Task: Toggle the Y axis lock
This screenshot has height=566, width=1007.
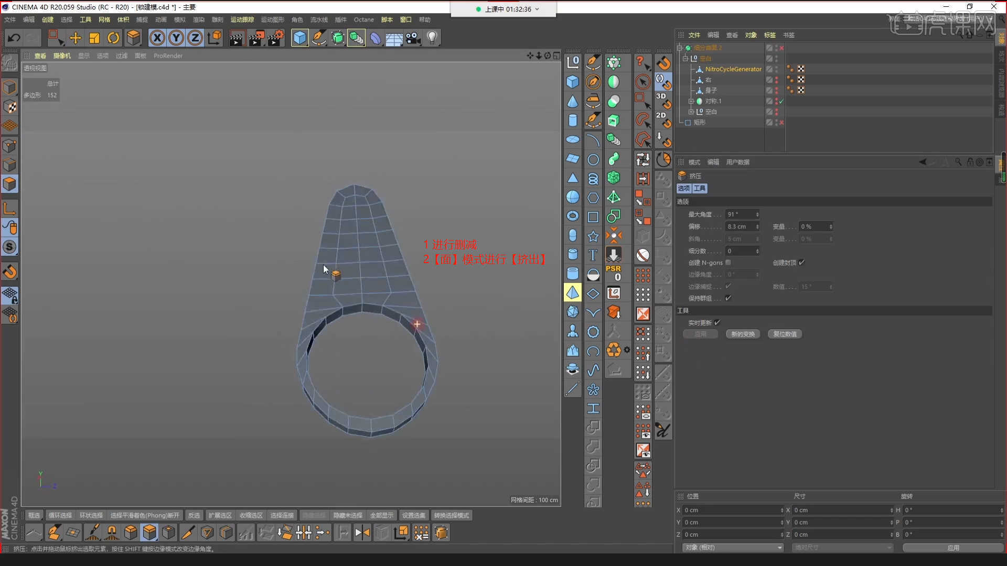Action: pyautogui.click(x=176, y=38)
